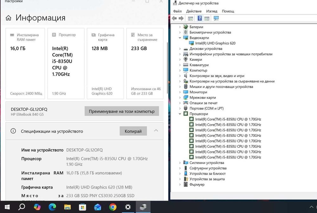Screen dimensions: 317x213
Task: Click HP EliteBook 840 G5 model text
Action: [27, 115]
